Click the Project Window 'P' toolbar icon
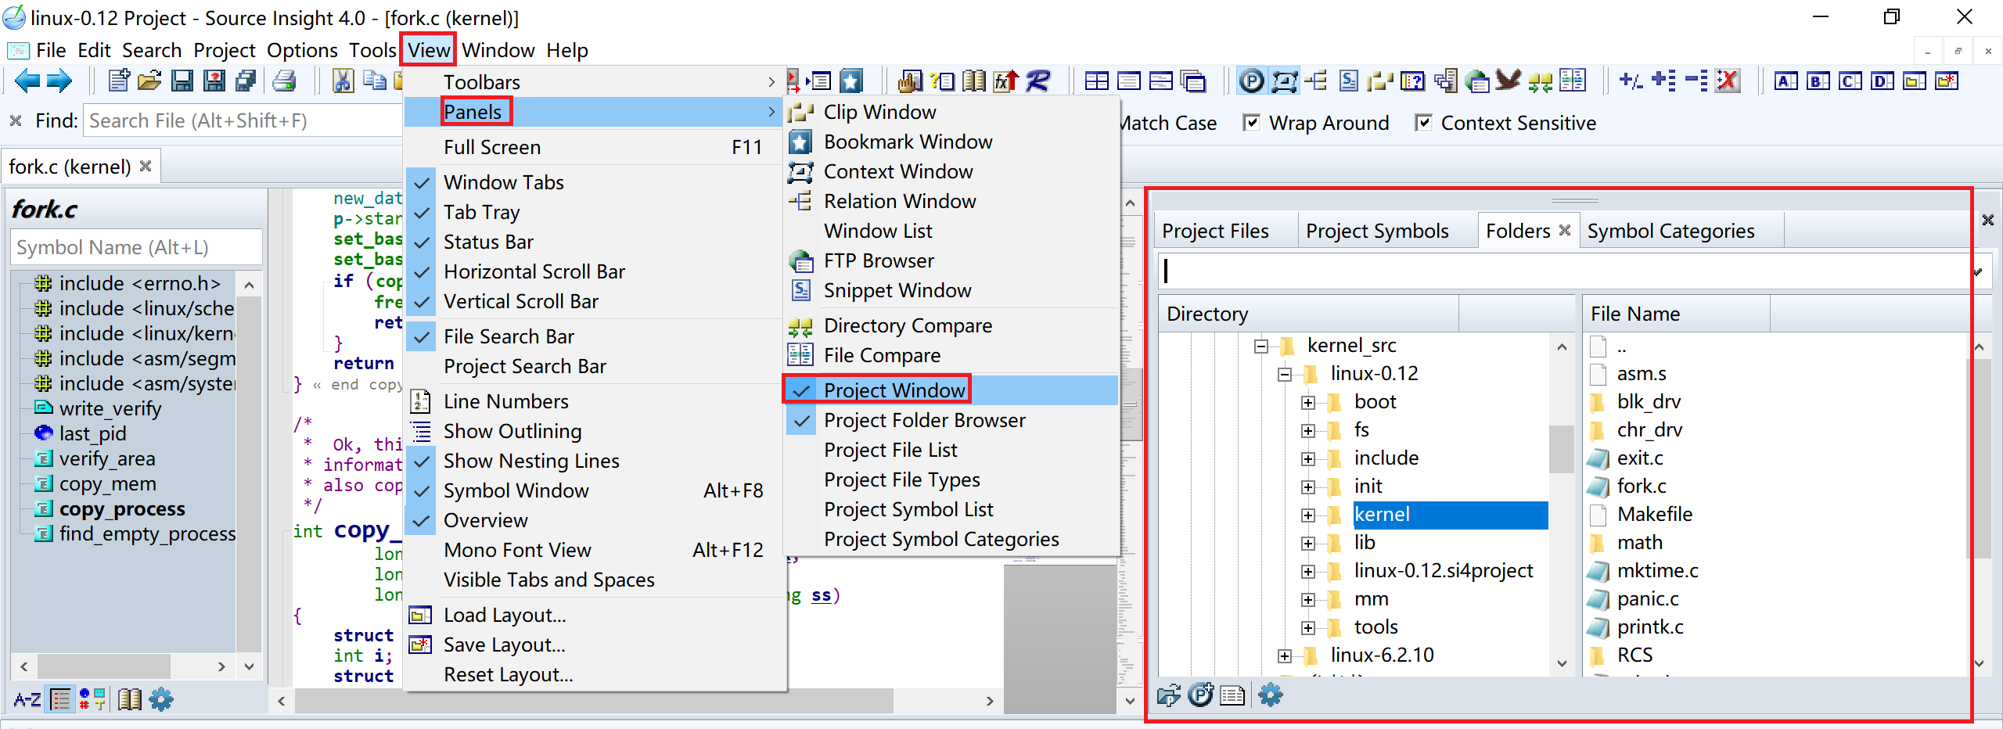This screenshot has height=729, width=2003. pos(1251,81)
